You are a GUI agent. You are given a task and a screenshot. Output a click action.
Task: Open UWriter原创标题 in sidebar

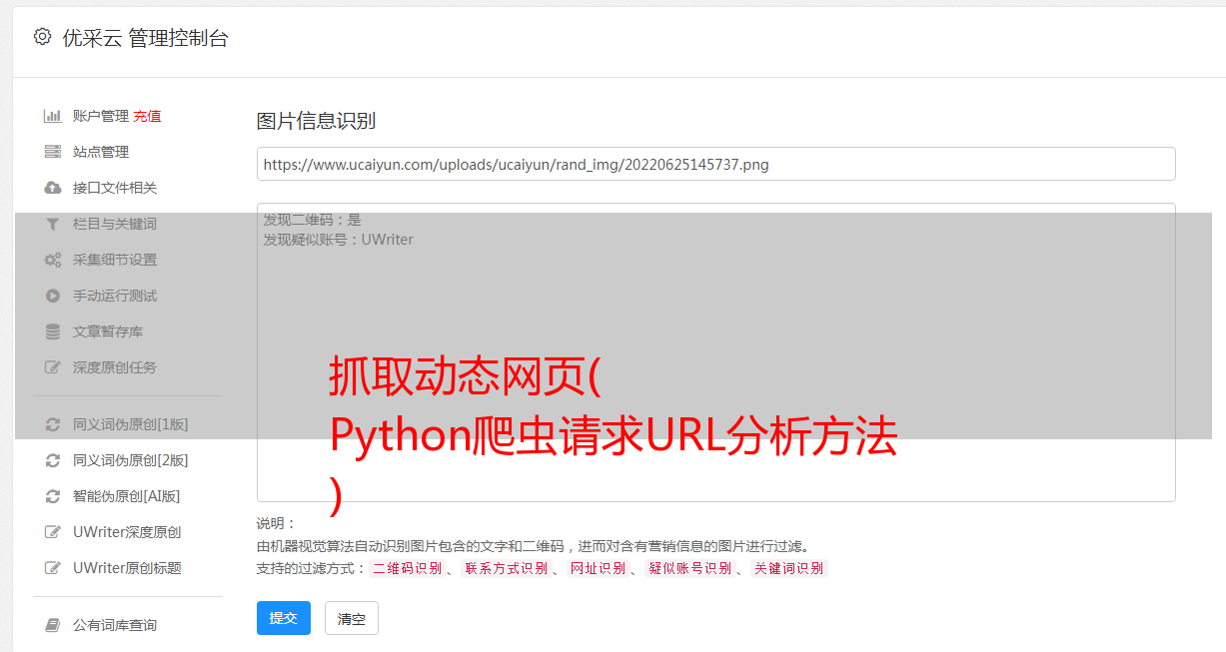(127, 568)
